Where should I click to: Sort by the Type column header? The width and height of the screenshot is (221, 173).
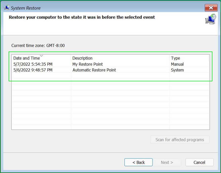tap(175, 58)
